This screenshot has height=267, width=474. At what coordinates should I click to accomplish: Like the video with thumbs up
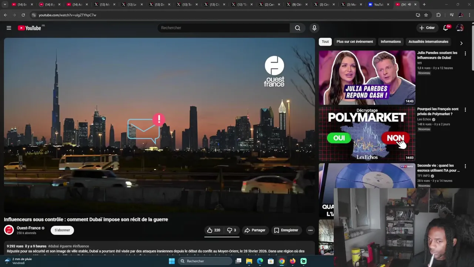pyautogui.click(x=214, y=230)
